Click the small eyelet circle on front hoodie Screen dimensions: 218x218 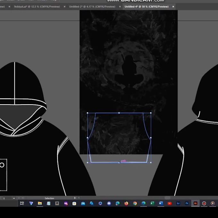point(2,165)
